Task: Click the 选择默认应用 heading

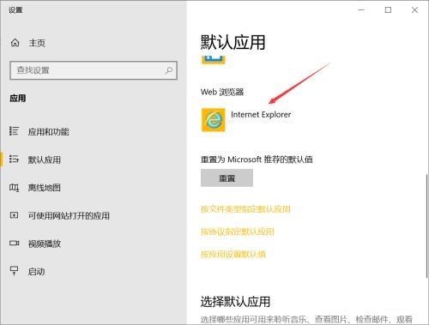Action: (235, 302)
